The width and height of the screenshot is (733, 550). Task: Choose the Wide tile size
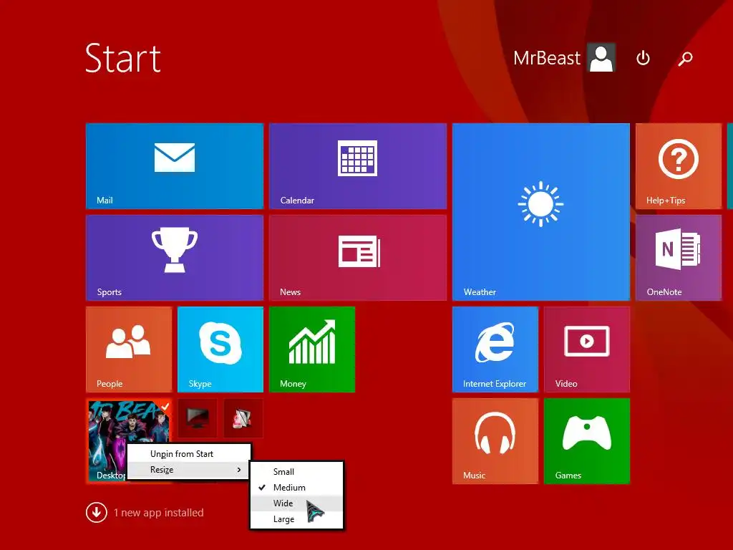tap(297, 503)
